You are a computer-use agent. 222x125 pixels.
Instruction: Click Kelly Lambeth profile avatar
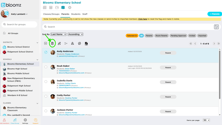pyautogui.click(x=5, y=14)
